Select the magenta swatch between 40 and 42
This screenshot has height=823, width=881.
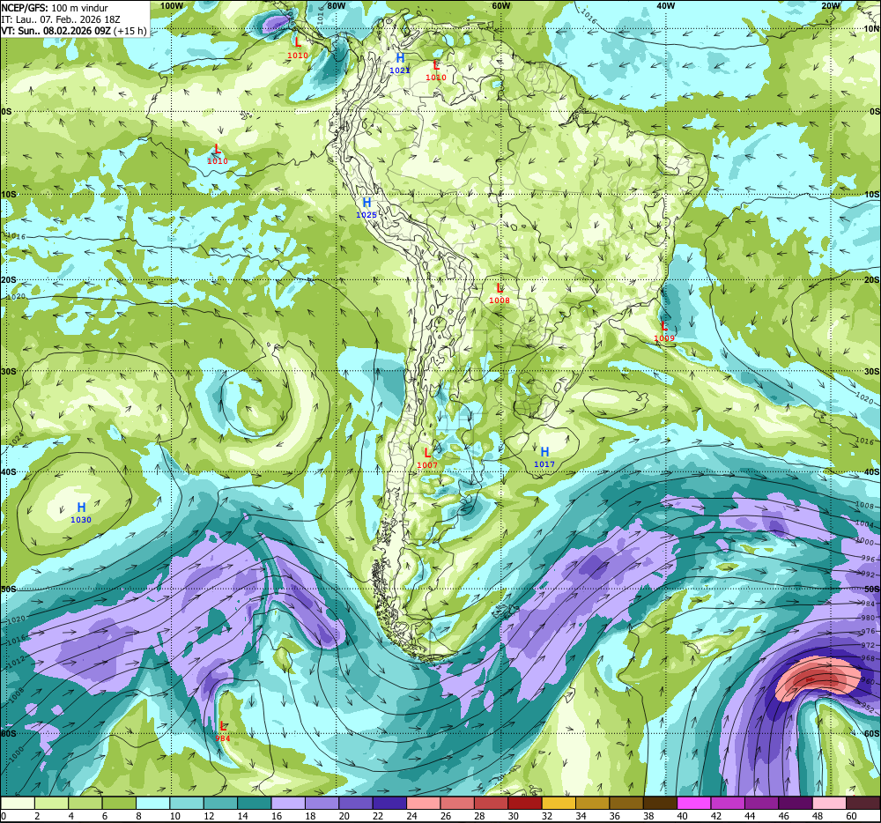click(x=693, y=804)
